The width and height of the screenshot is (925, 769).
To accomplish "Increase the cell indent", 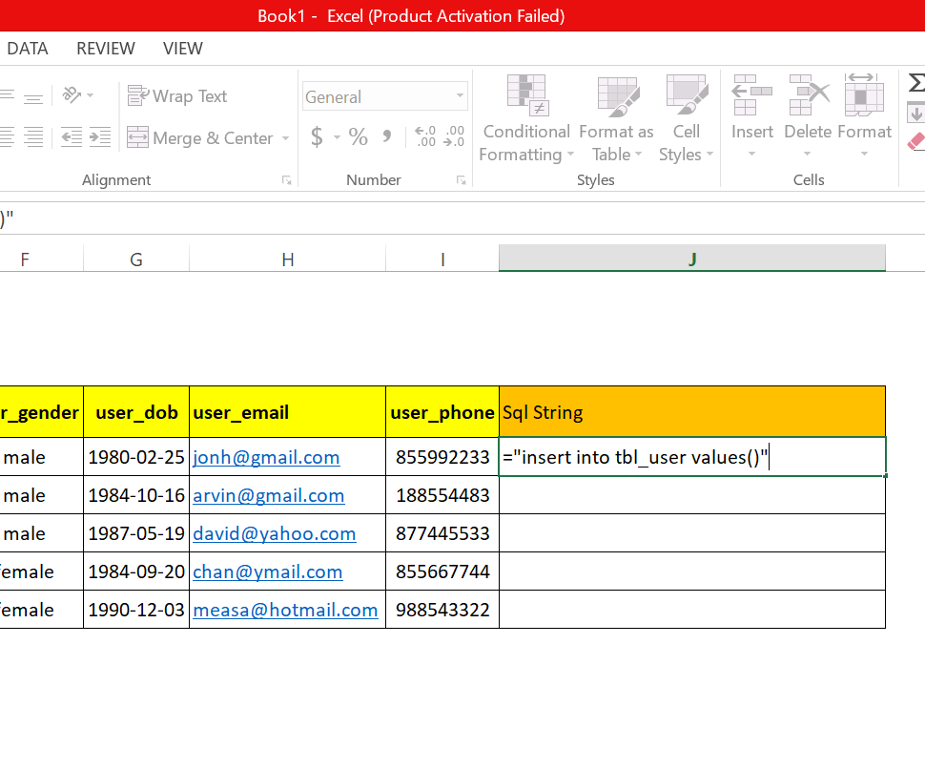I will click(100, 137).
